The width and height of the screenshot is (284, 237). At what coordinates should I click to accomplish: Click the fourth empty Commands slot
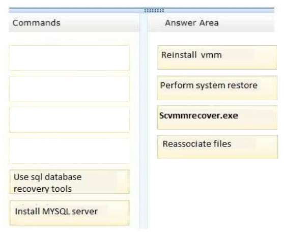coord(70,151)
